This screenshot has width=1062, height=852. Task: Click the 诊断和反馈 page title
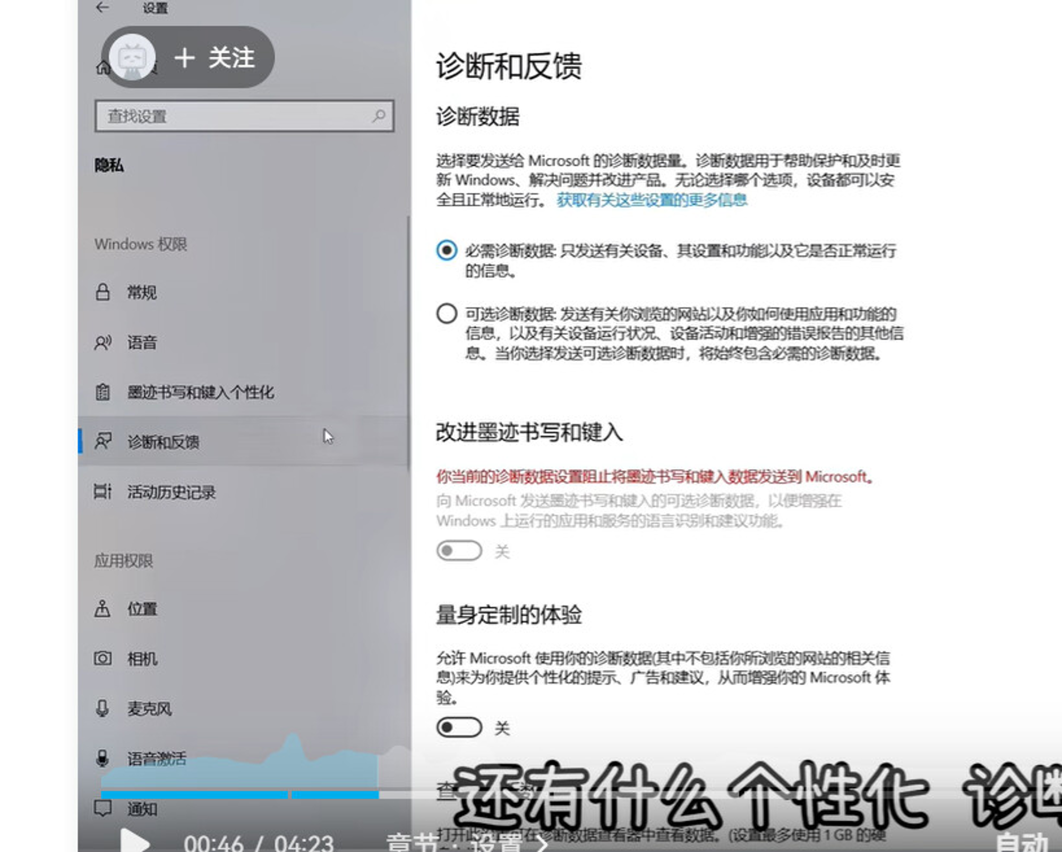509,66
